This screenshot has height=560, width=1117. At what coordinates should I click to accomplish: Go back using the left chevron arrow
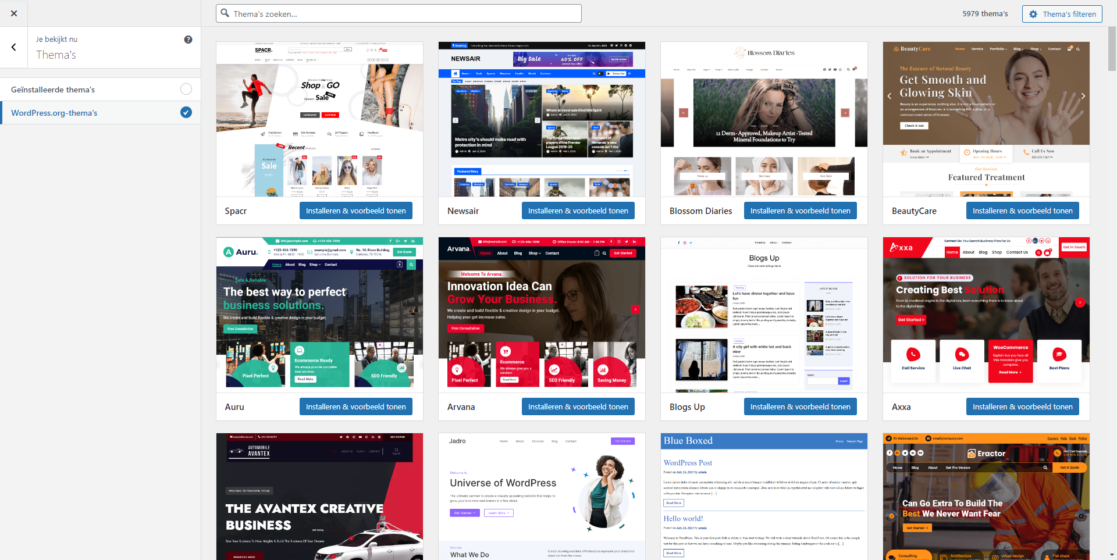(14, 47)
